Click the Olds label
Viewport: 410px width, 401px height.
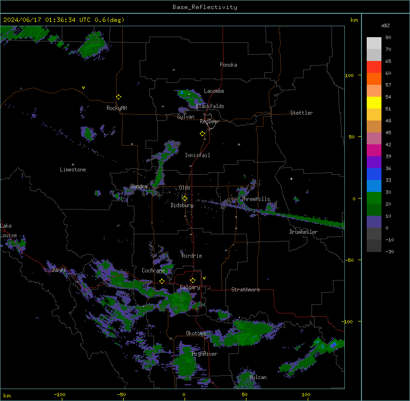coord(185,188)
